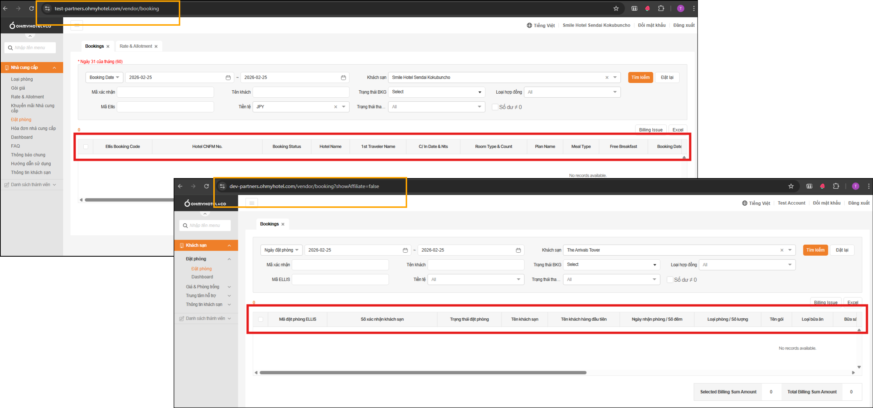
Task: Click the calendar icon of the first 2026-02-25 field in the top form
Action: [x=228, y=77]
